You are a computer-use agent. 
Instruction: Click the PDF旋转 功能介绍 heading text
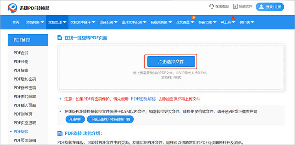pos(83,134)
